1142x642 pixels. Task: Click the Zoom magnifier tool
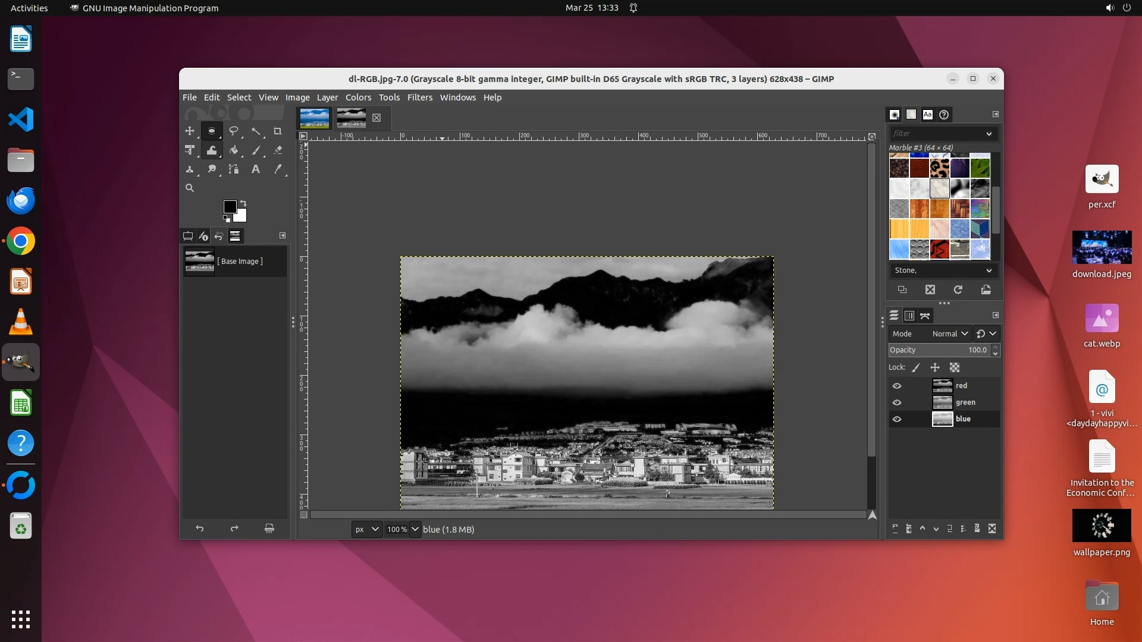190,188
